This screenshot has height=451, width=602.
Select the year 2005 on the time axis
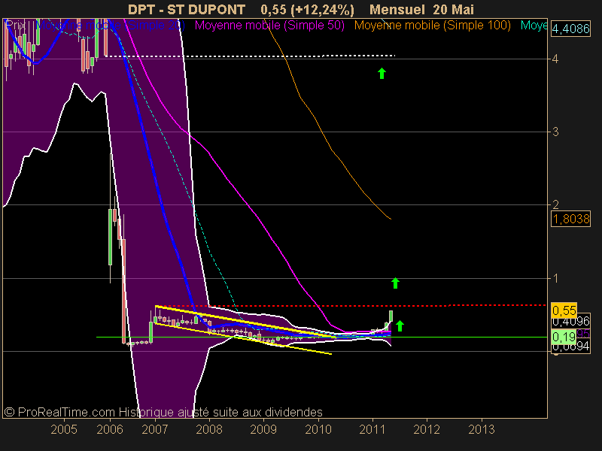coord(64,429)
